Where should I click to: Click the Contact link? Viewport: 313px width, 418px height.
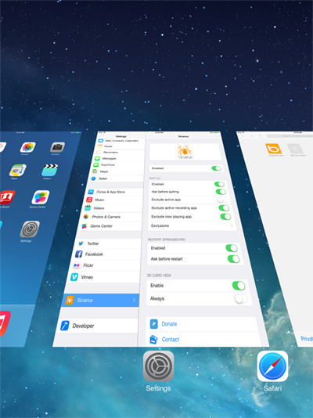point(171,340)
